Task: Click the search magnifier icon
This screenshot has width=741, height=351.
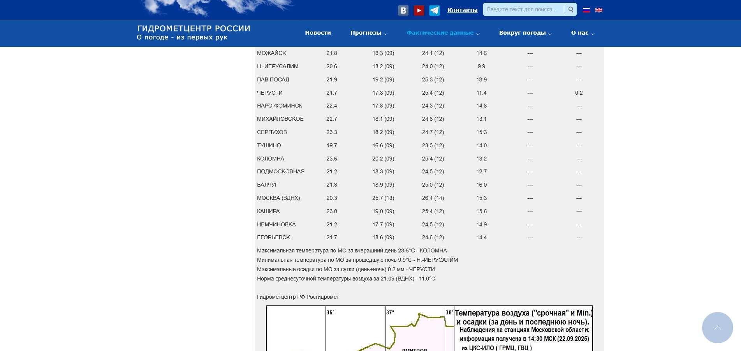Action: pyautogui.click(x=570, y=10)
